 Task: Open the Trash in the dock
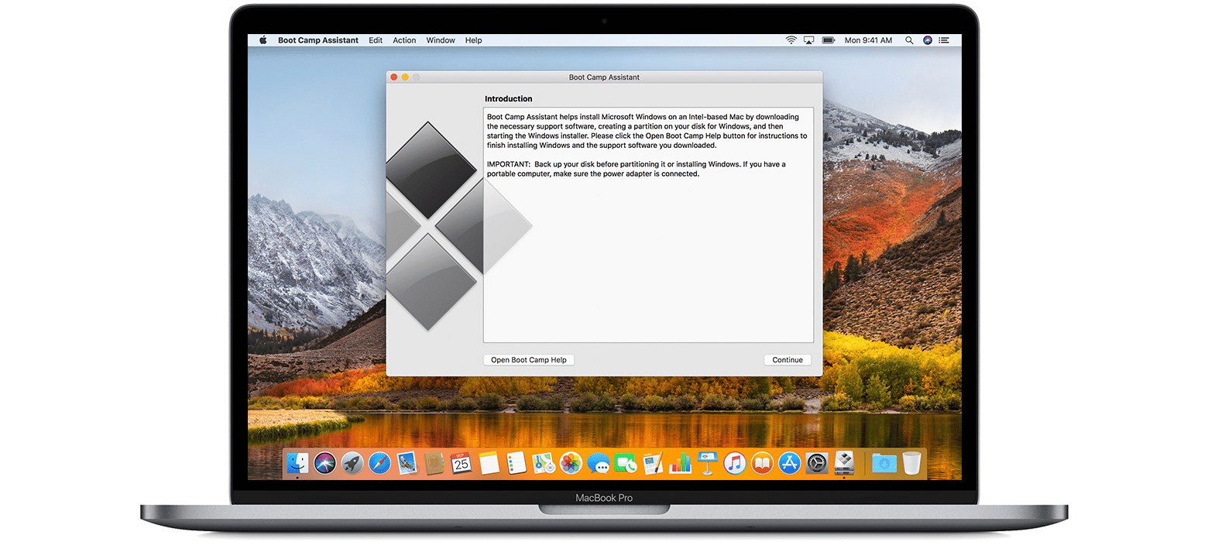[911, 463]
